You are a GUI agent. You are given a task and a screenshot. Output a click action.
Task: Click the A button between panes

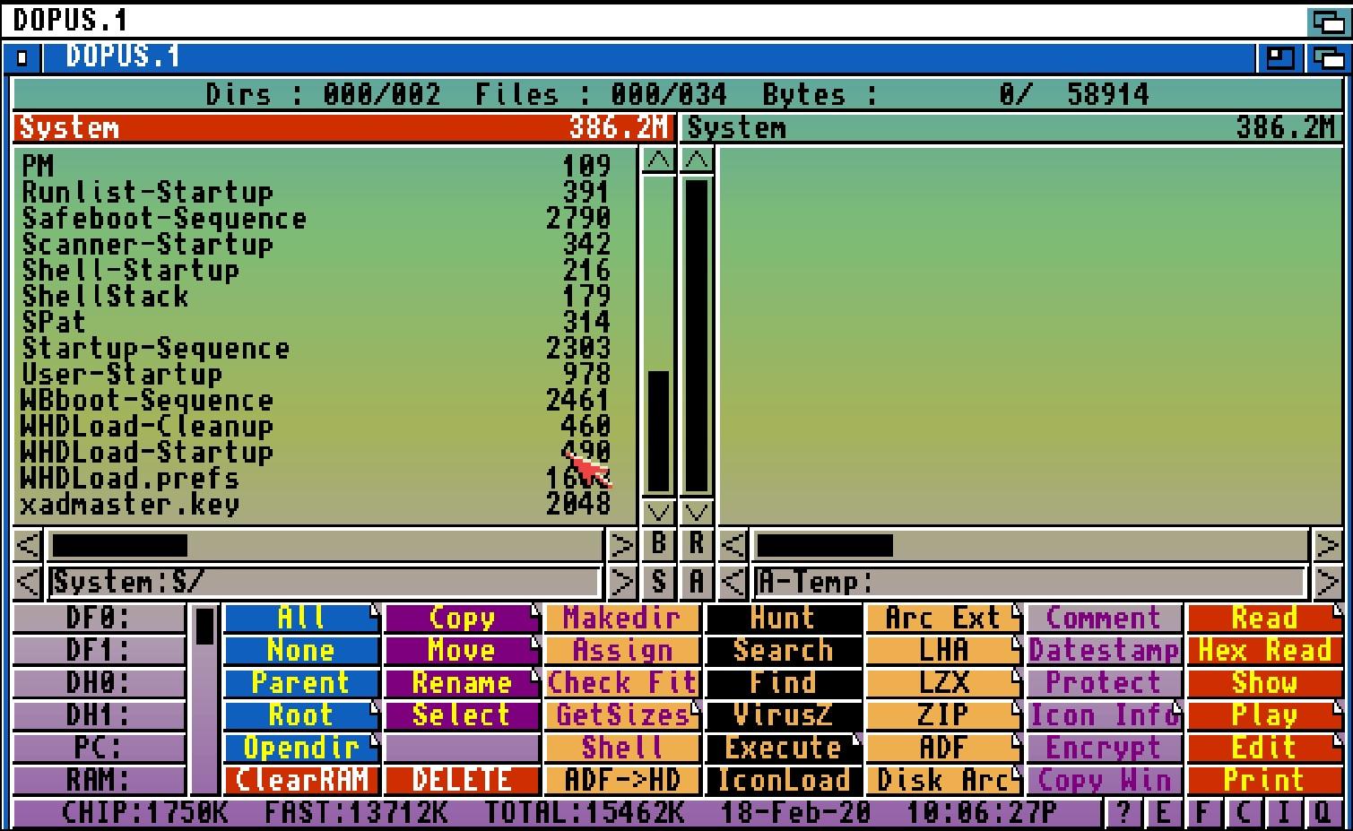coord(697,583)
